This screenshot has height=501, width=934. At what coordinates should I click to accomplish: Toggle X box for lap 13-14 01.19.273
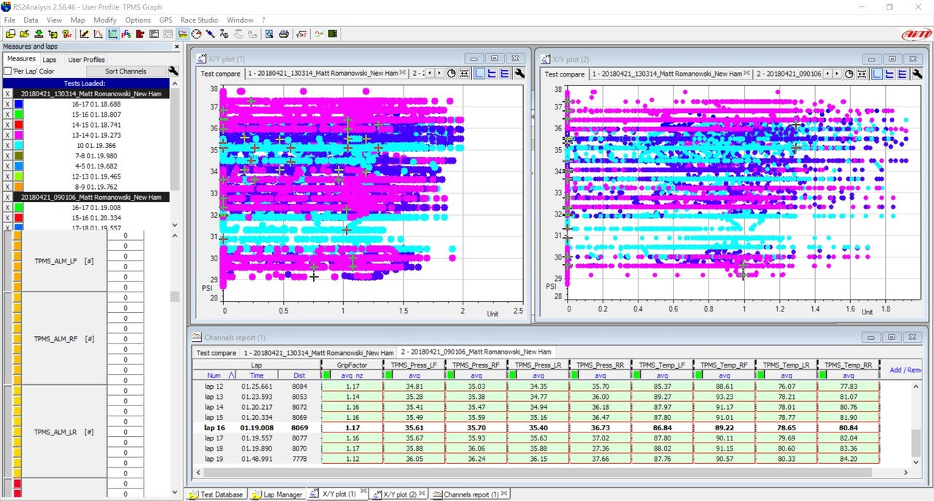pyautogui.click(x=8, y=135)
